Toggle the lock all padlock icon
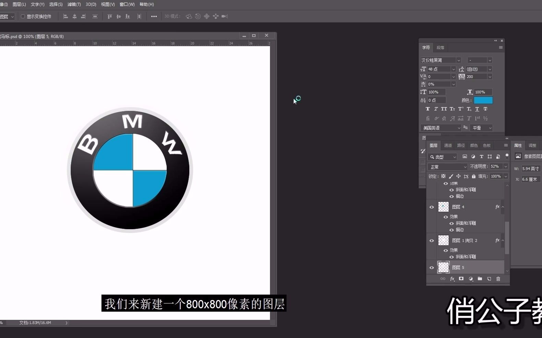This screenshot has height=338, width=542. click(x=474, y=176)
